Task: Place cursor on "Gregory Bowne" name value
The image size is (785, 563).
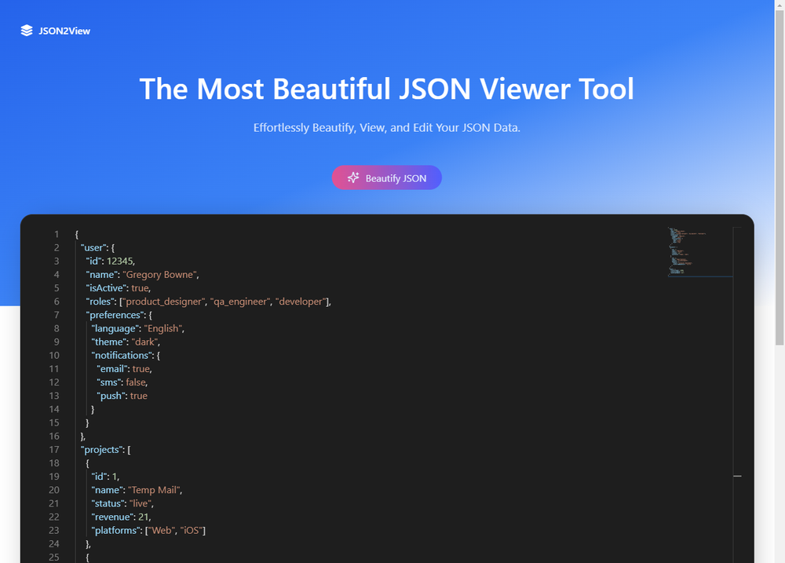Action: point(159,275)
